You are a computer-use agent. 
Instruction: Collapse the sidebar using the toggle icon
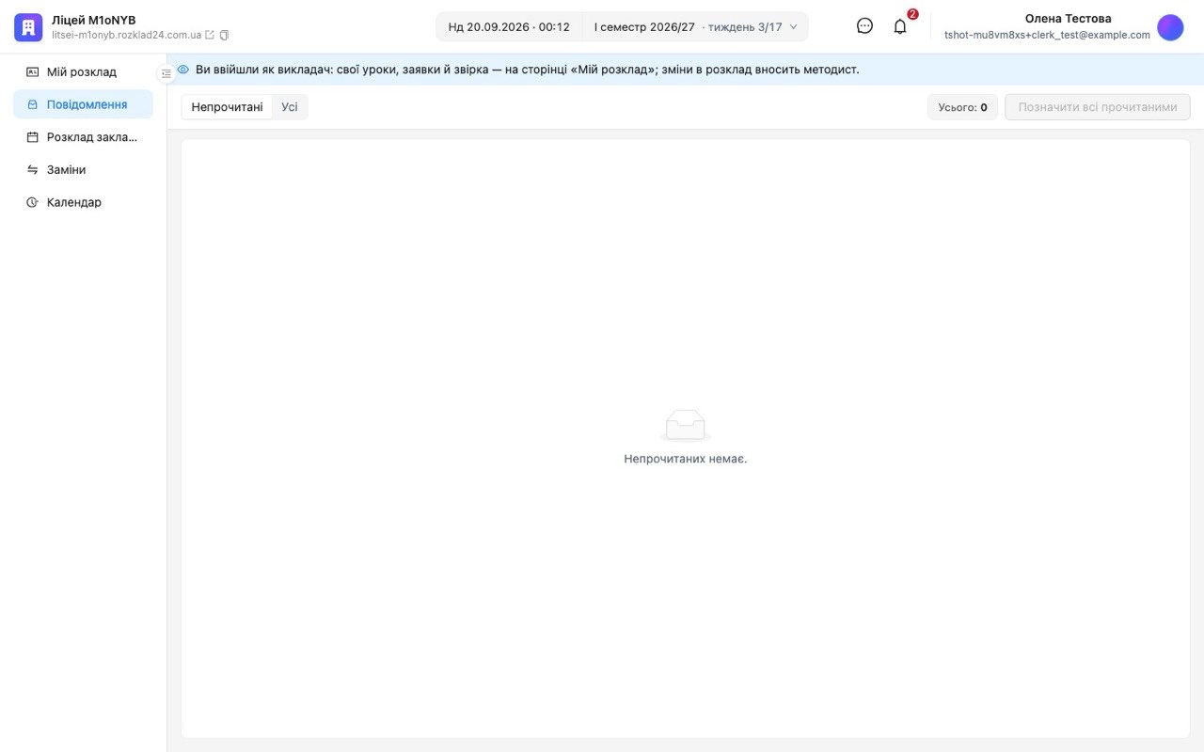coord(166,73)
